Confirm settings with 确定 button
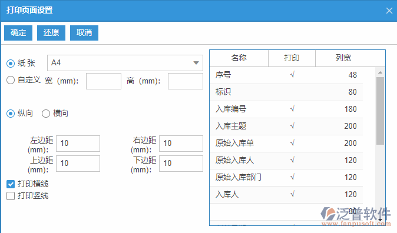 [18, 32]
